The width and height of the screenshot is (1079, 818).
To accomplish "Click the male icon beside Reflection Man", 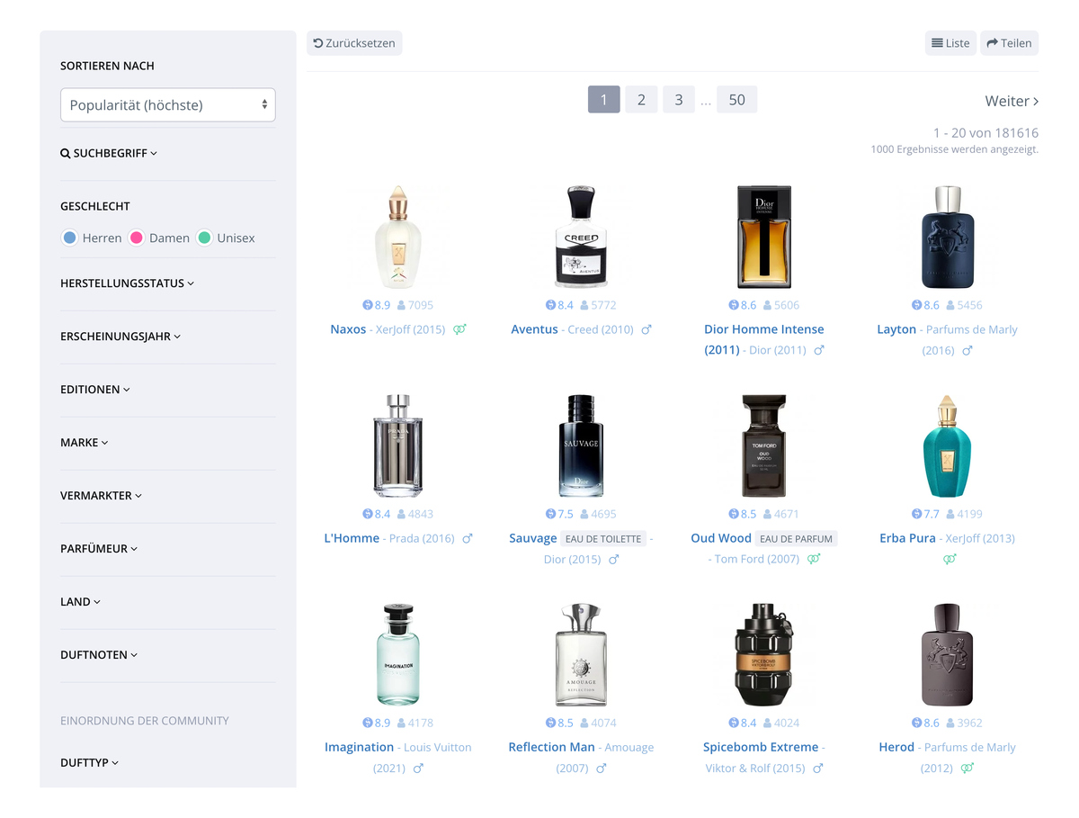I will tap(601, 768).
